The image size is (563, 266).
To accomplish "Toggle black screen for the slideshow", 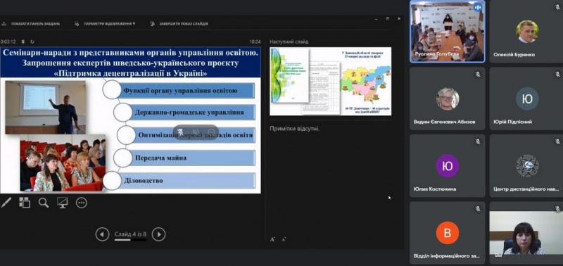I will tap(63, 203).
